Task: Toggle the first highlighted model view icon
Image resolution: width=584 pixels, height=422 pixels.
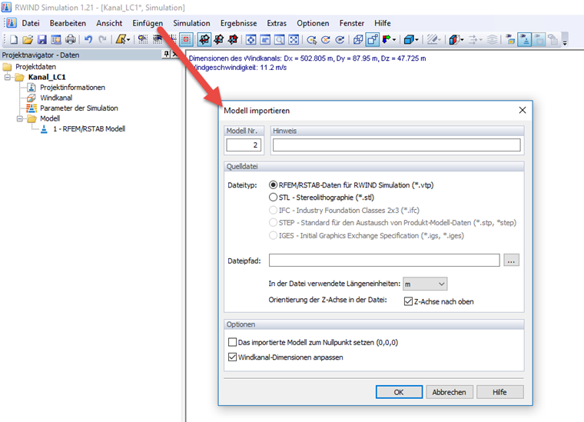Action: (204, 39)
